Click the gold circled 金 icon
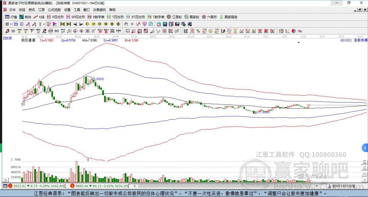 coord(211,31)
